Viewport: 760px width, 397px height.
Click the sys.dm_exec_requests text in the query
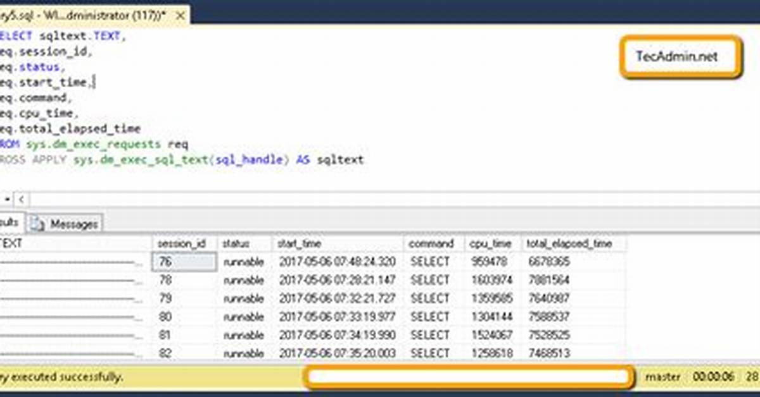pos(94,145)
